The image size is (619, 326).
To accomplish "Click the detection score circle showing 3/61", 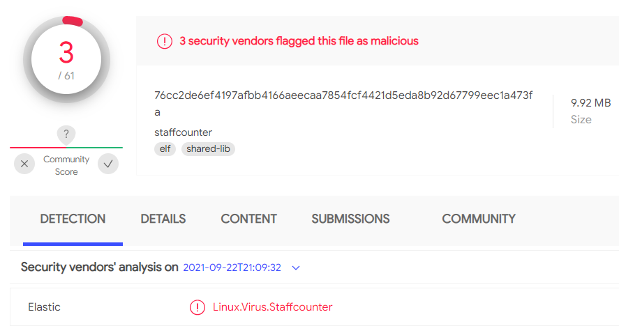I will point(66,59).
